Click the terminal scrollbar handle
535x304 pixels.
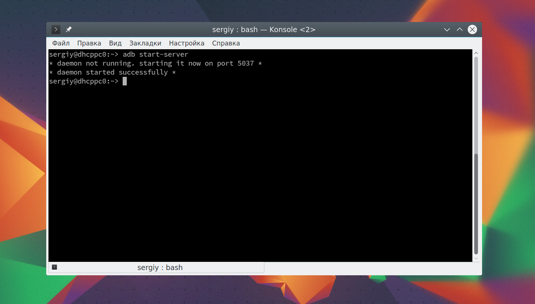pos(476,203)
